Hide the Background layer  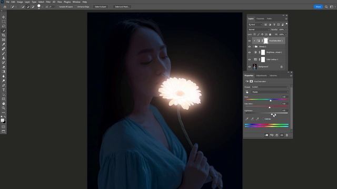pyautogui.click(x=250, y=67)
